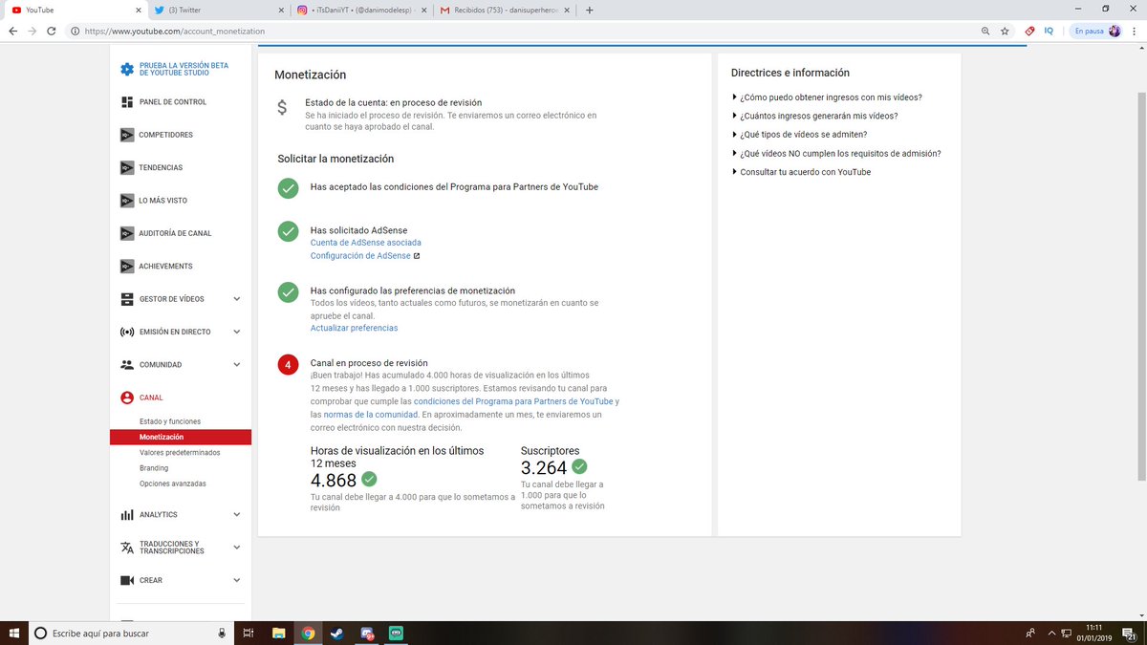Click the Gestor de vídeos icon
This screenshot has width=1147, height=645.
127,299
